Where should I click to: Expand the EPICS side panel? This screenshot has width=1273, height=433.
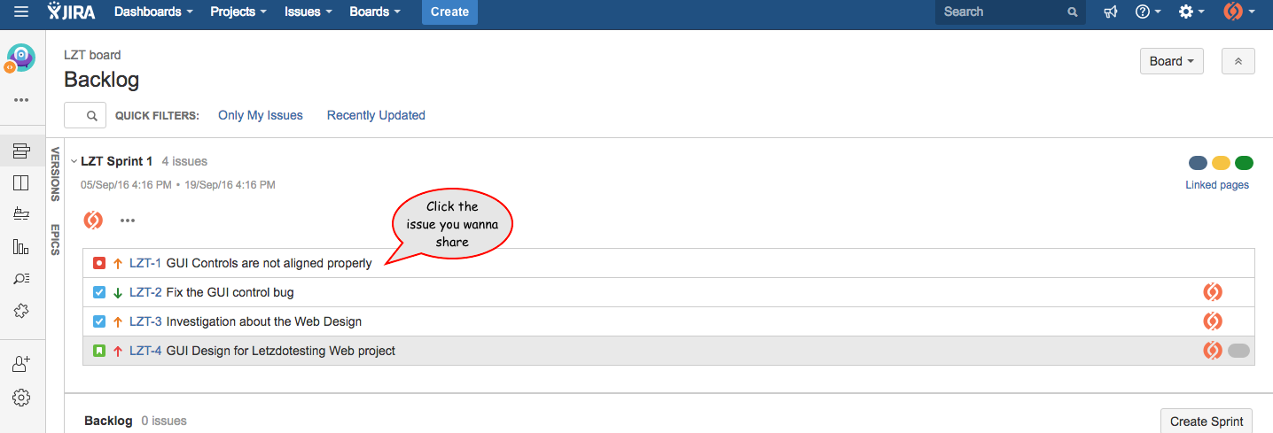(x=55, y=239)
